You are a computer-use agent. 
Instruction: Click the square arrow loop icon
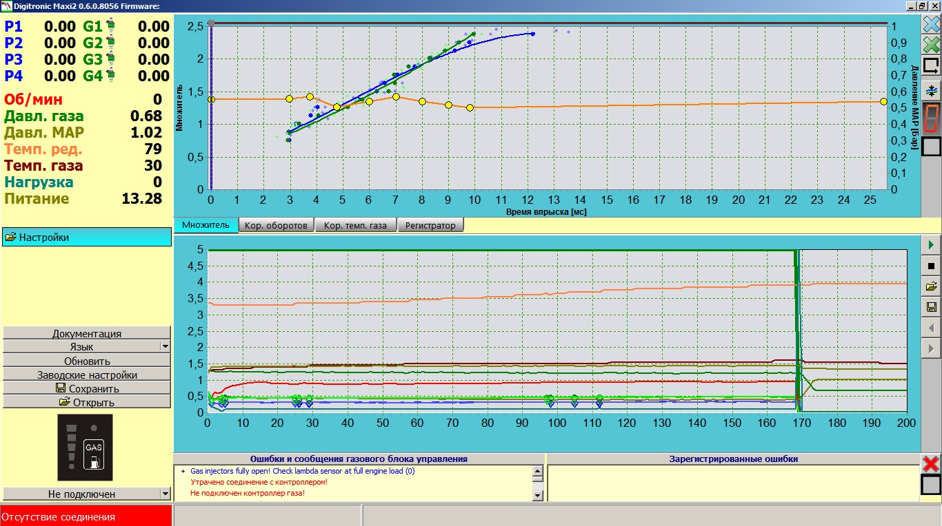point(931,66)
